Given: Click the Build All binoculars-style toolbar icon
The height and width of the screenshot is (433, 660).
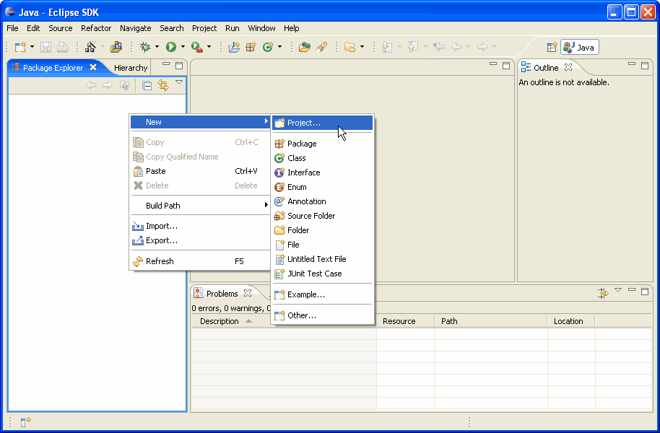Looking at the screenshot, I should click(x=90, y=47).
